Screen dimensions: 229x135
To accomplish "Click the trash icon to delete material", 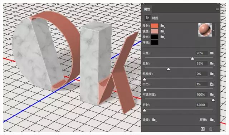I will 211,129.
